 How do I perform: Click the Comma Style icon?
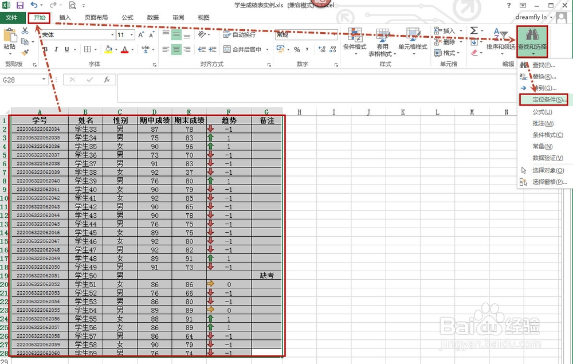click(307, 49)
